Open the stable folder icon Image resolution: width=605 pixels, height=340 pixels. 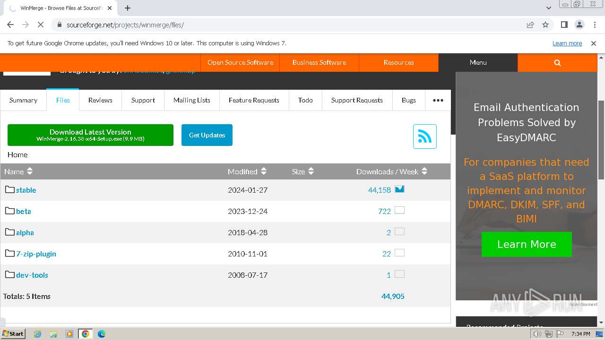(x=10, y=189)
